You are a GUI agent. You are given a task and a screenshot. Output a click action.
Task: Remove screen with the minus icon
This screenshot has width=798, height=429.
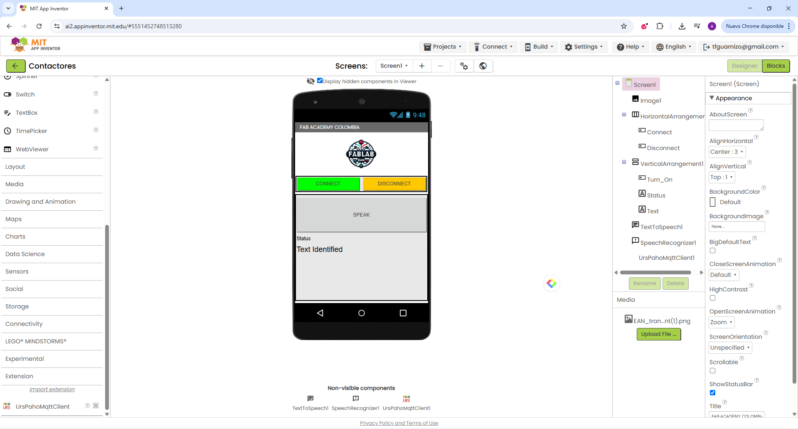tap(441, 66)
